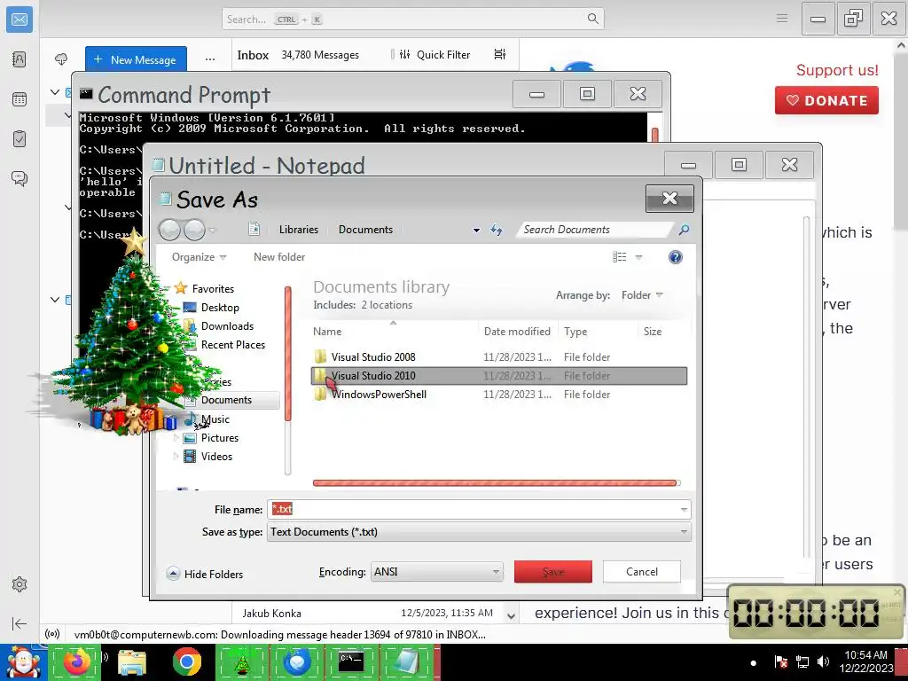Click the New Message button
Image resolution: width=908 pixels, height=681 pixels.
136,59
